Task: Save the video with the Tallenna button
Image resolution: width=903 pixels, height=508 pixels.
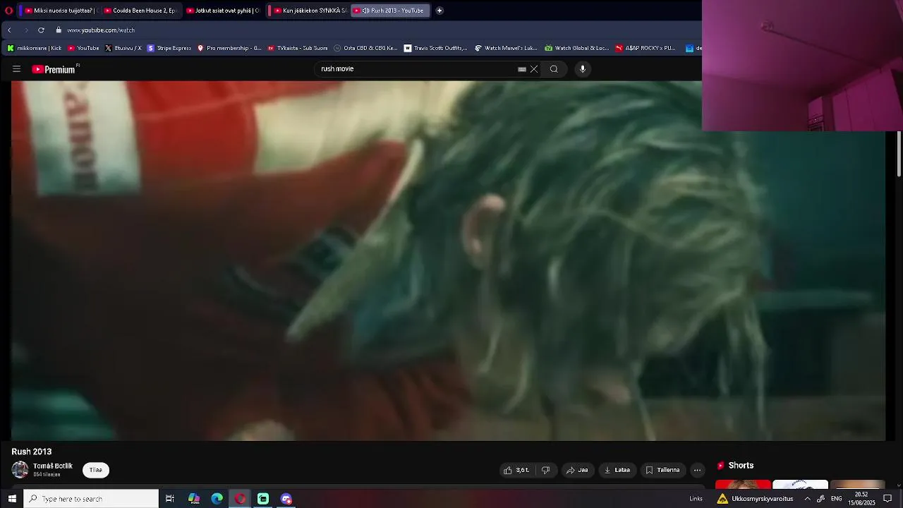Action: 663,470
